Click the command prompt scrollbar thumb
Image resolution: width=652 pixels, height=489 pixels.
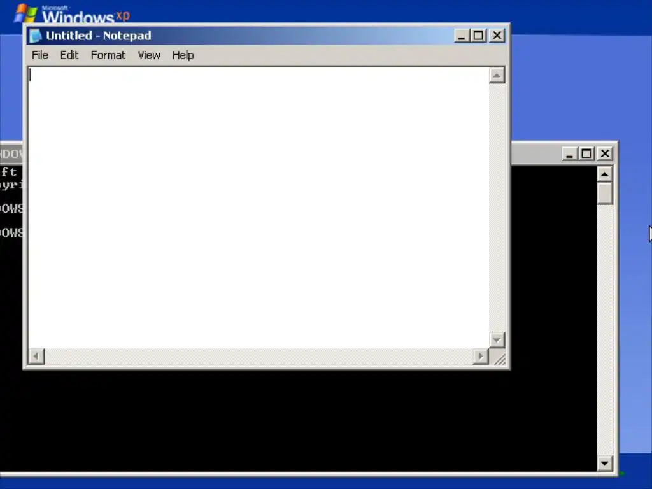pos(605,194)
